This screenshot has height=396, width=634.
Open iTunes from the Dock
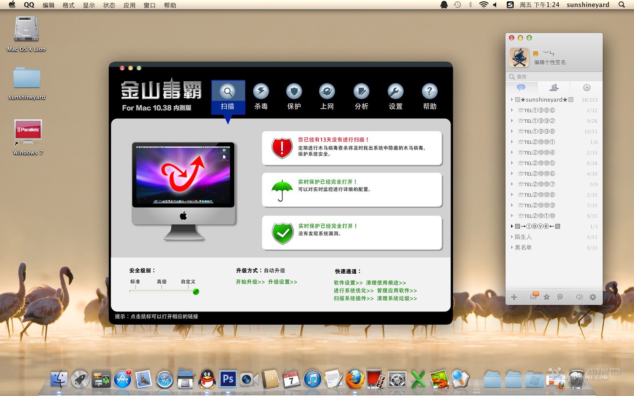[x=313, y=379]
